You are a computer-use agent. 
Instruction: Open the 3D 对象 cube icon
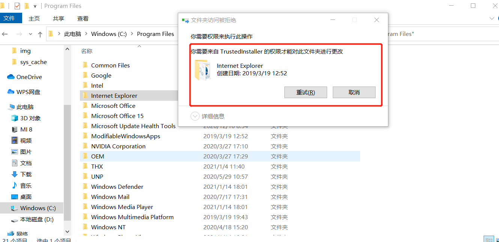15,118
